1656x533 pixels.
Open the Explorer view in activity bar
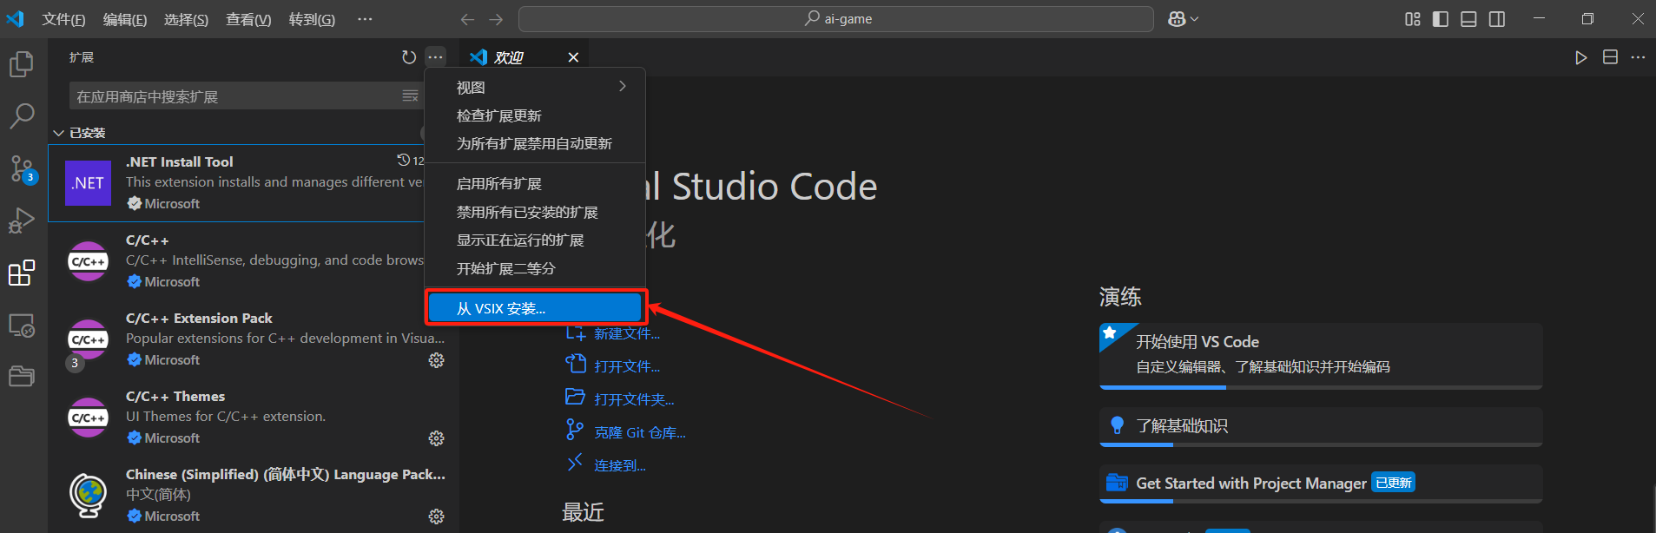22,63
